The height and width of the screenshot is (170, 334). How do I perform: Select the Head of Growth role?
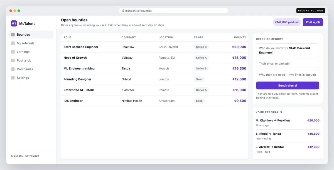click(75, 58)
